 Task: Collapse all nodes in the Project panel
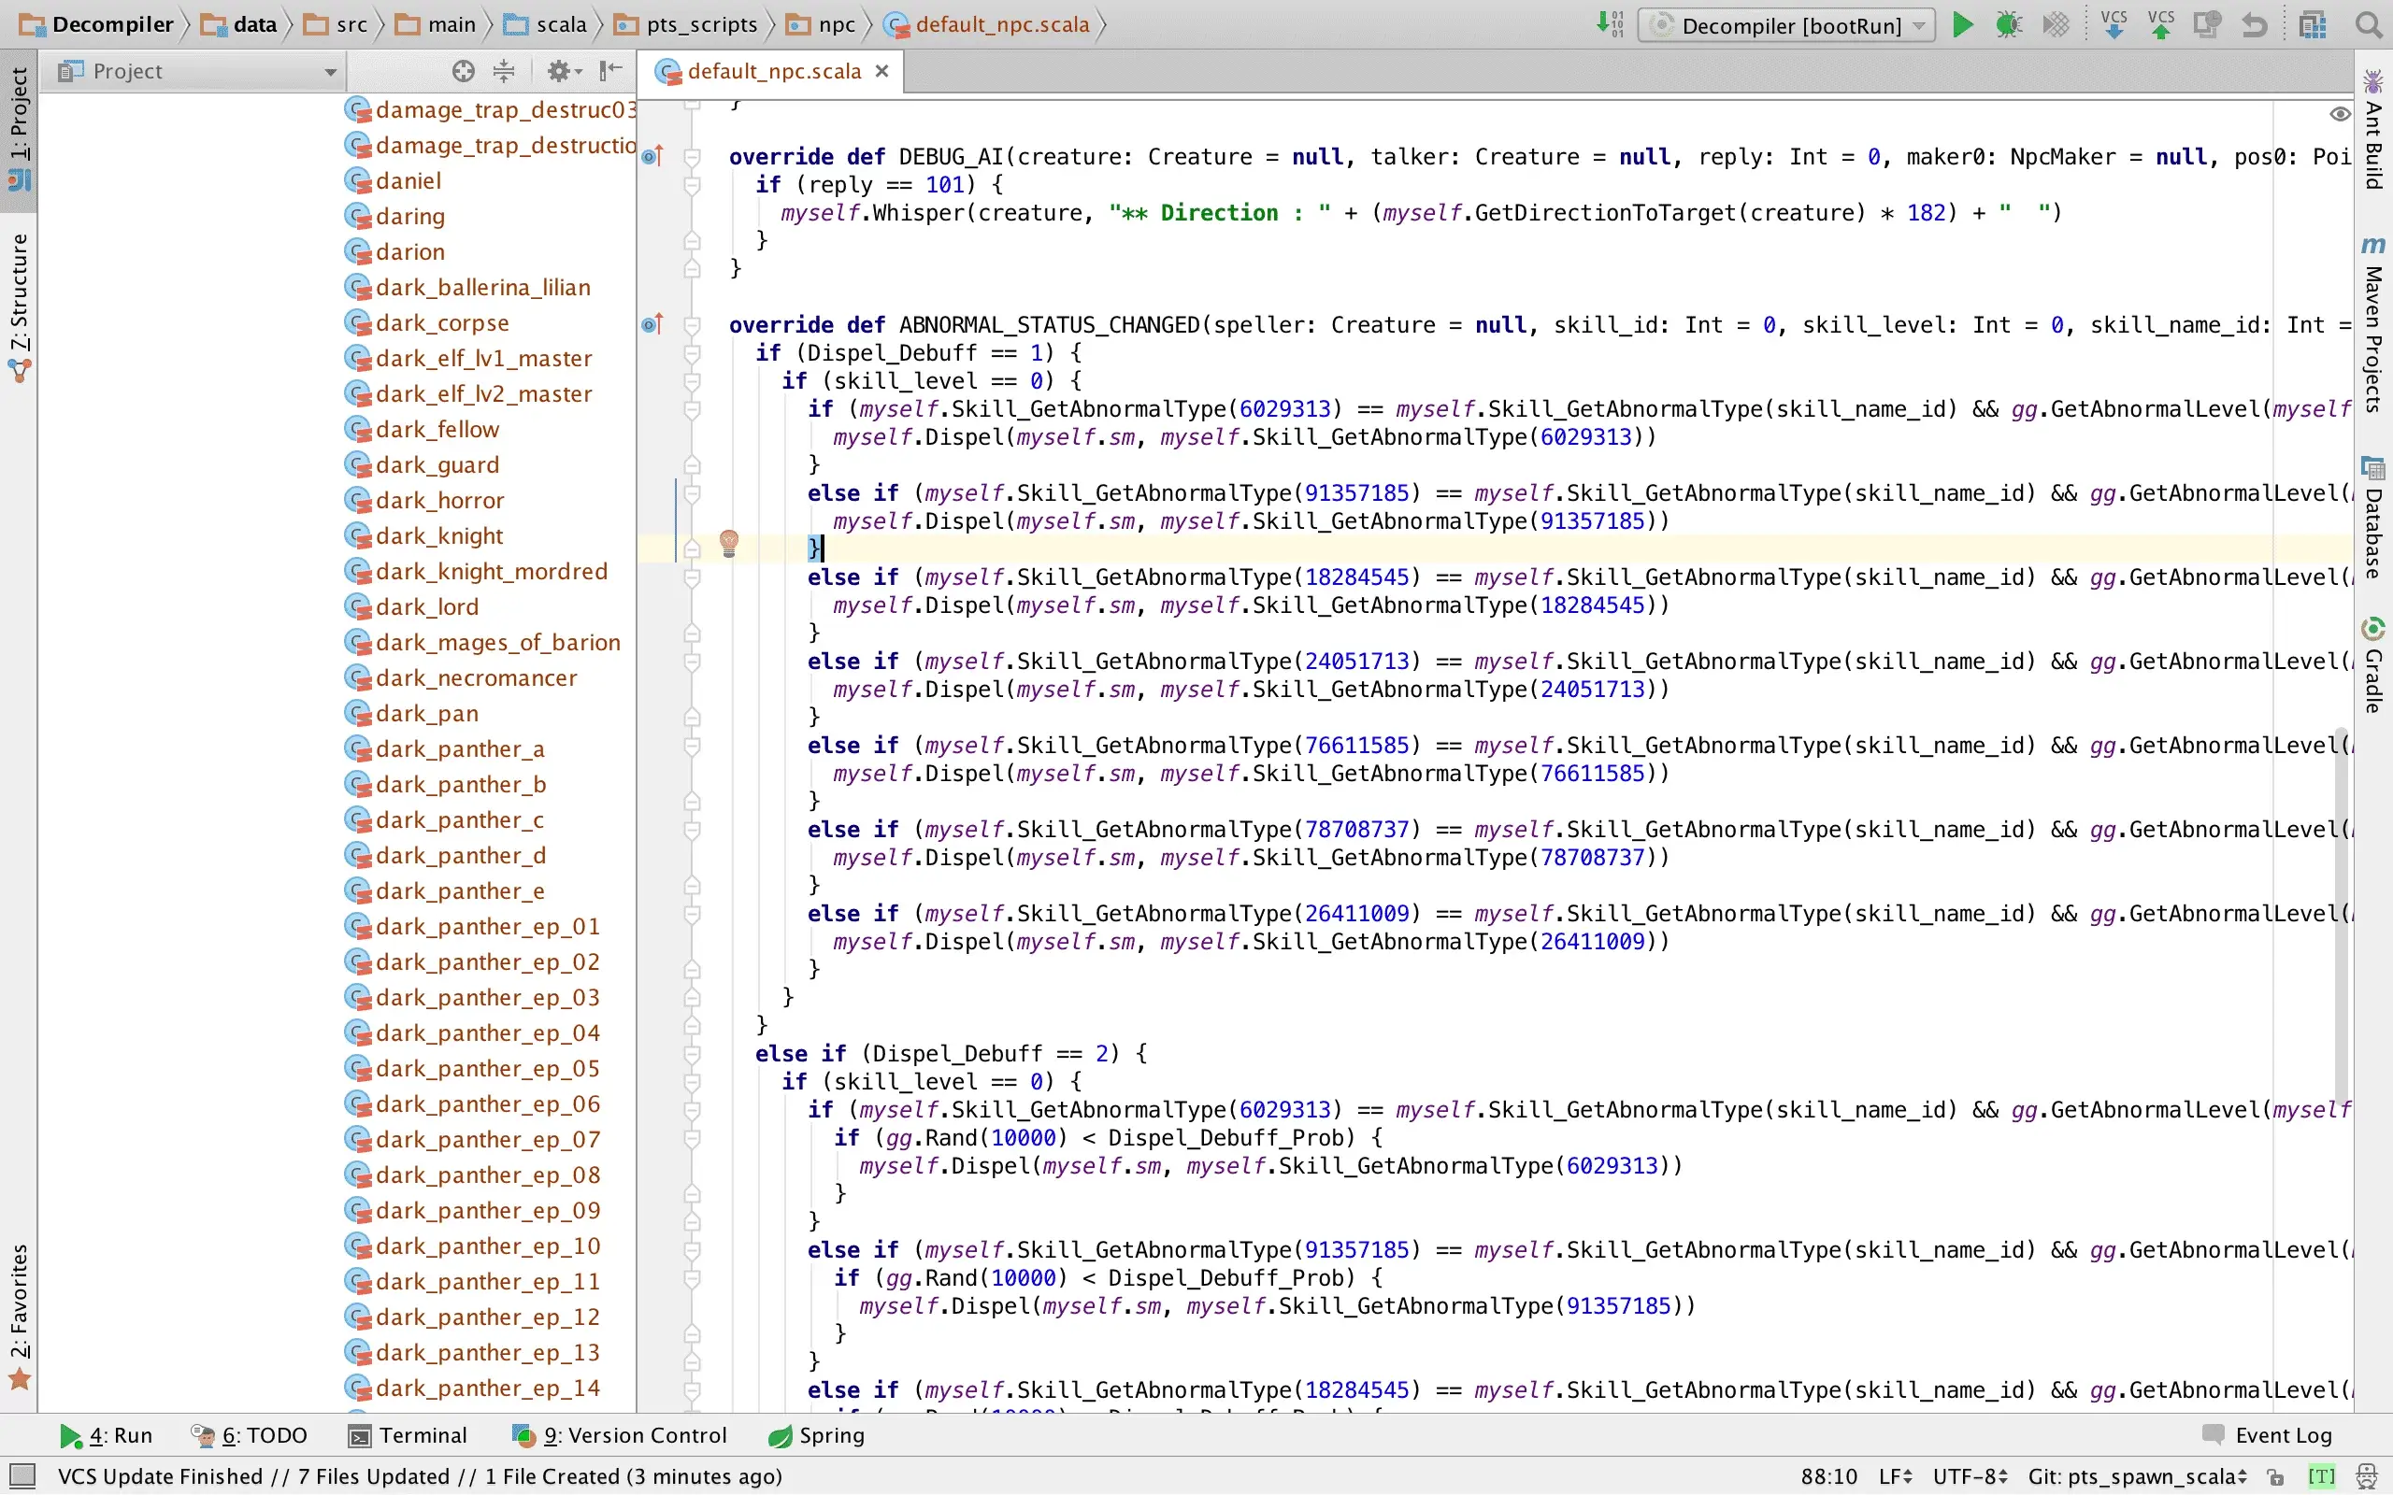click(505, 71)
